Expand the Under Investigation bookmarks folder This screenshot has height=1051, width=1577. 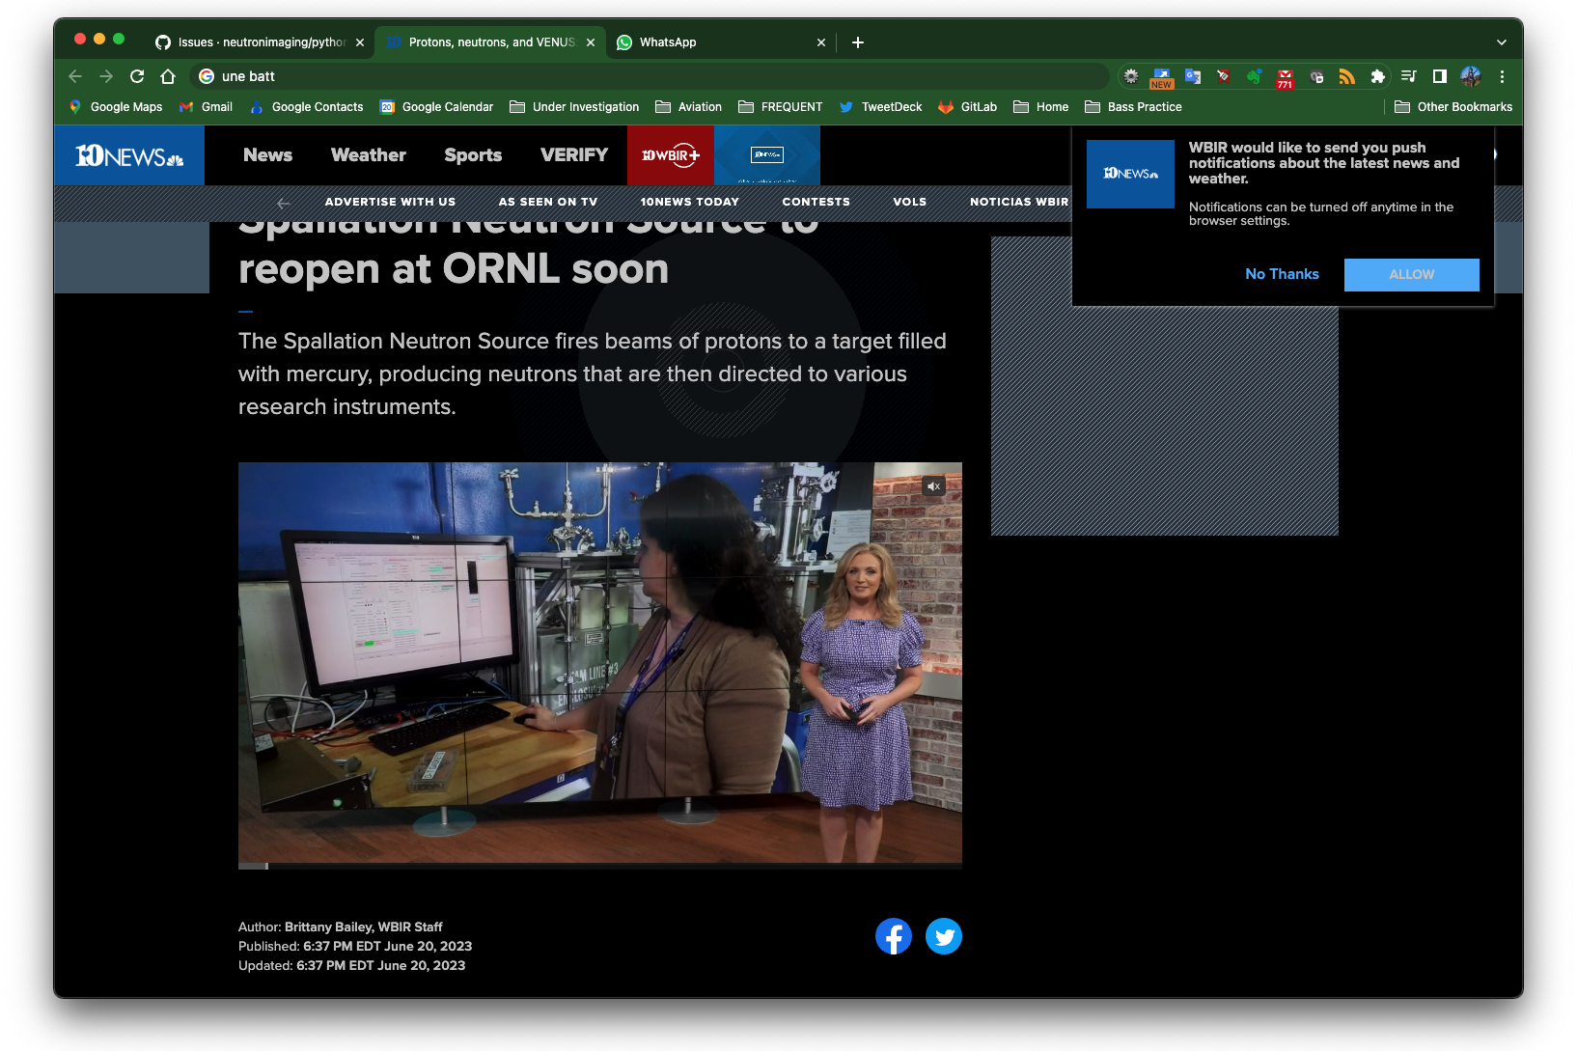click(x=574, y=107)
